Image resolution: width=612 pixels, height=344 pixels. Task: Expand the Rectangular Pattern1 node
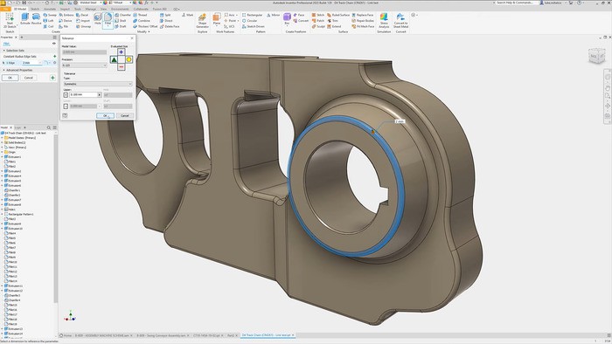click(x=3, y=214)
